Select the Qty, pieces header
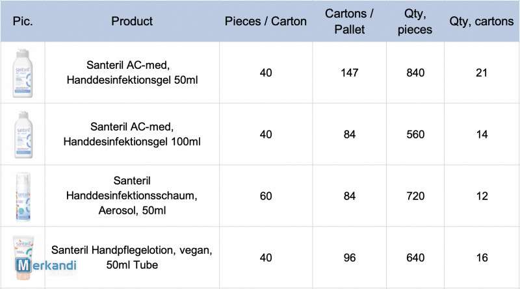This screenshot has height=289, width=520. [x=415, y=21]
